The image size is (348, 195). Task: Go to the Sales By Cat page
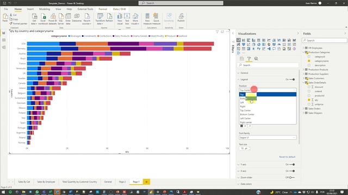click(24, 182)
